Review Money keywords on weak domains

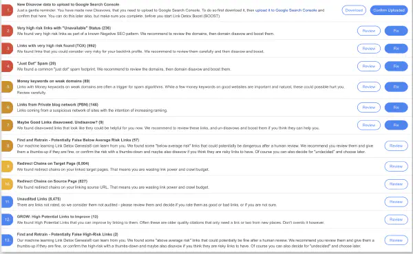pos(369,86)
